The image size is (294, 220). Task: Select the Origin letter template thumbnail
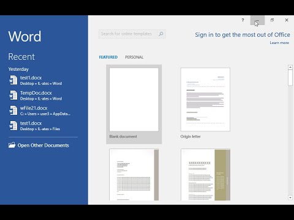pos(205,100)
